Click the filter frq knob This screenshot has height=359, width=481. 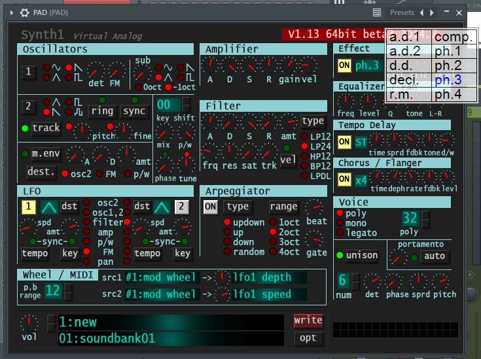209,151
